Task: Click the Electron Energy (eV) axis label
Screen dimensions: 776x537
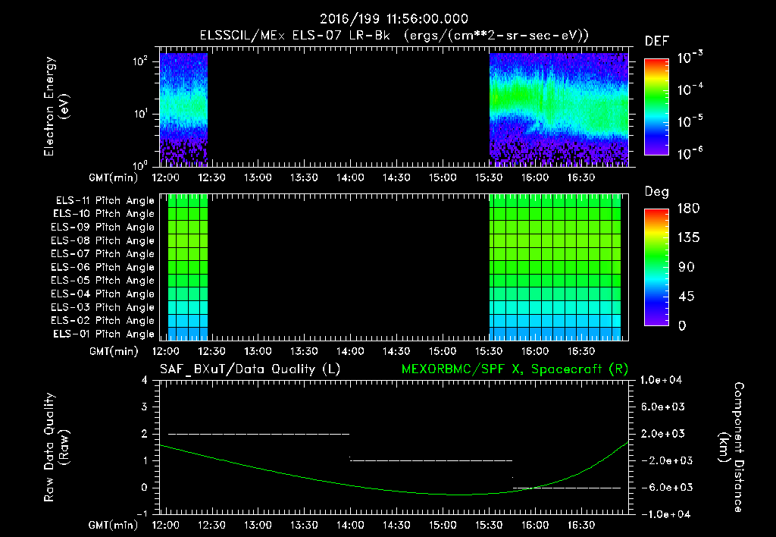Action: pyautogui.click(x=56, y=106)
